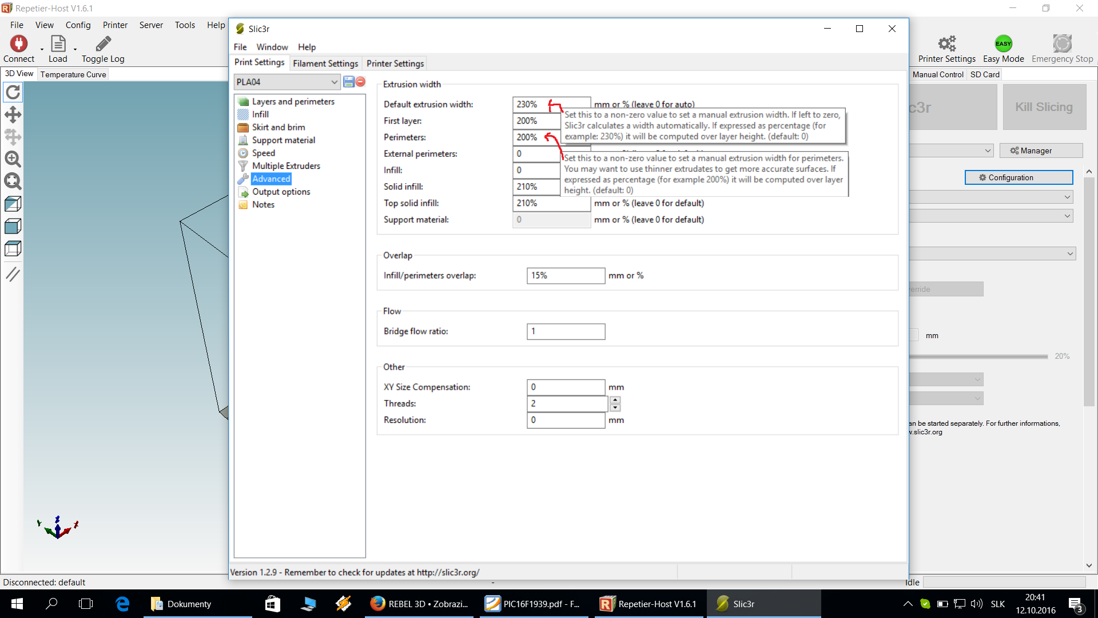Click the zoom in magnifier tool

[x=13, y=159]
